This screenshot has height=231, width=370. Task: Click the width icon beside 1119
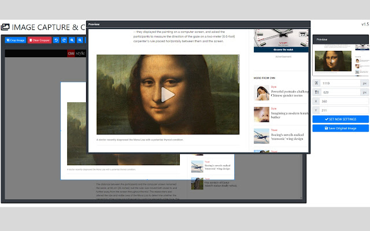pos(316,83)
